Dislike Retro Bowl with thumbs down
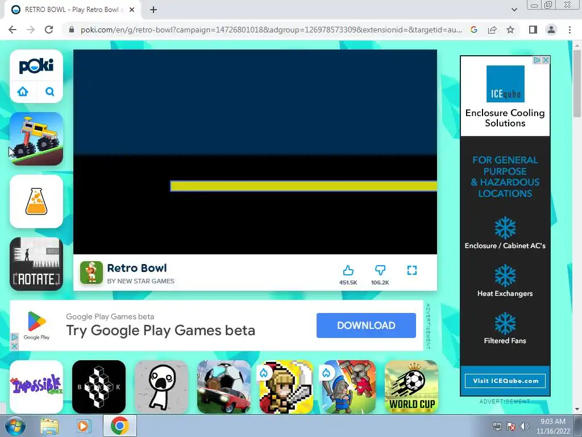This screenshot has width=582, height=437. pyautogui.click(x=380, y=270)
